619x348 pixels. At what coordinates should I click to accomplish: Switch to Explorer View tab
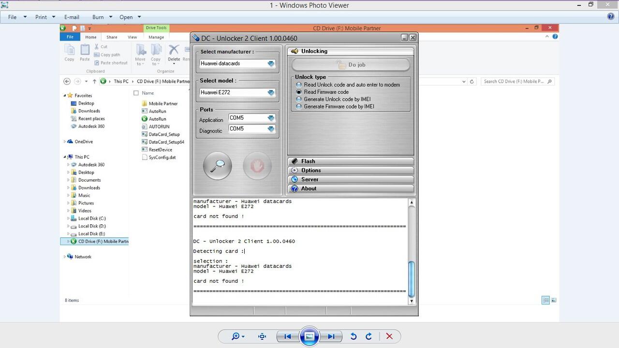click(x=132, y=37)
